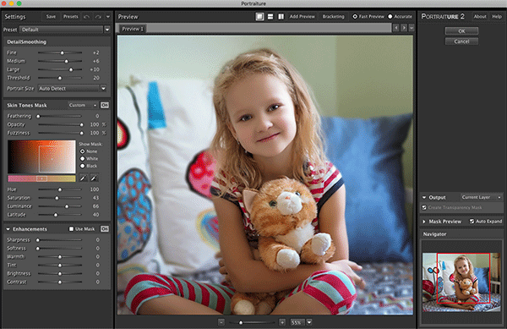The image size is (507, 329).
Task: Switch to horizontal split preview layout
Action: click(270, 17)
